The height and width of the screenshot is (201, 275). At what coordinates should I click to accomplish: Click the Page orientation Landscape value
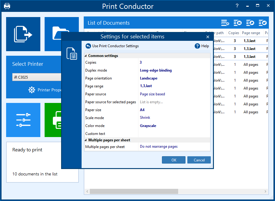click(x=148, y=78)
